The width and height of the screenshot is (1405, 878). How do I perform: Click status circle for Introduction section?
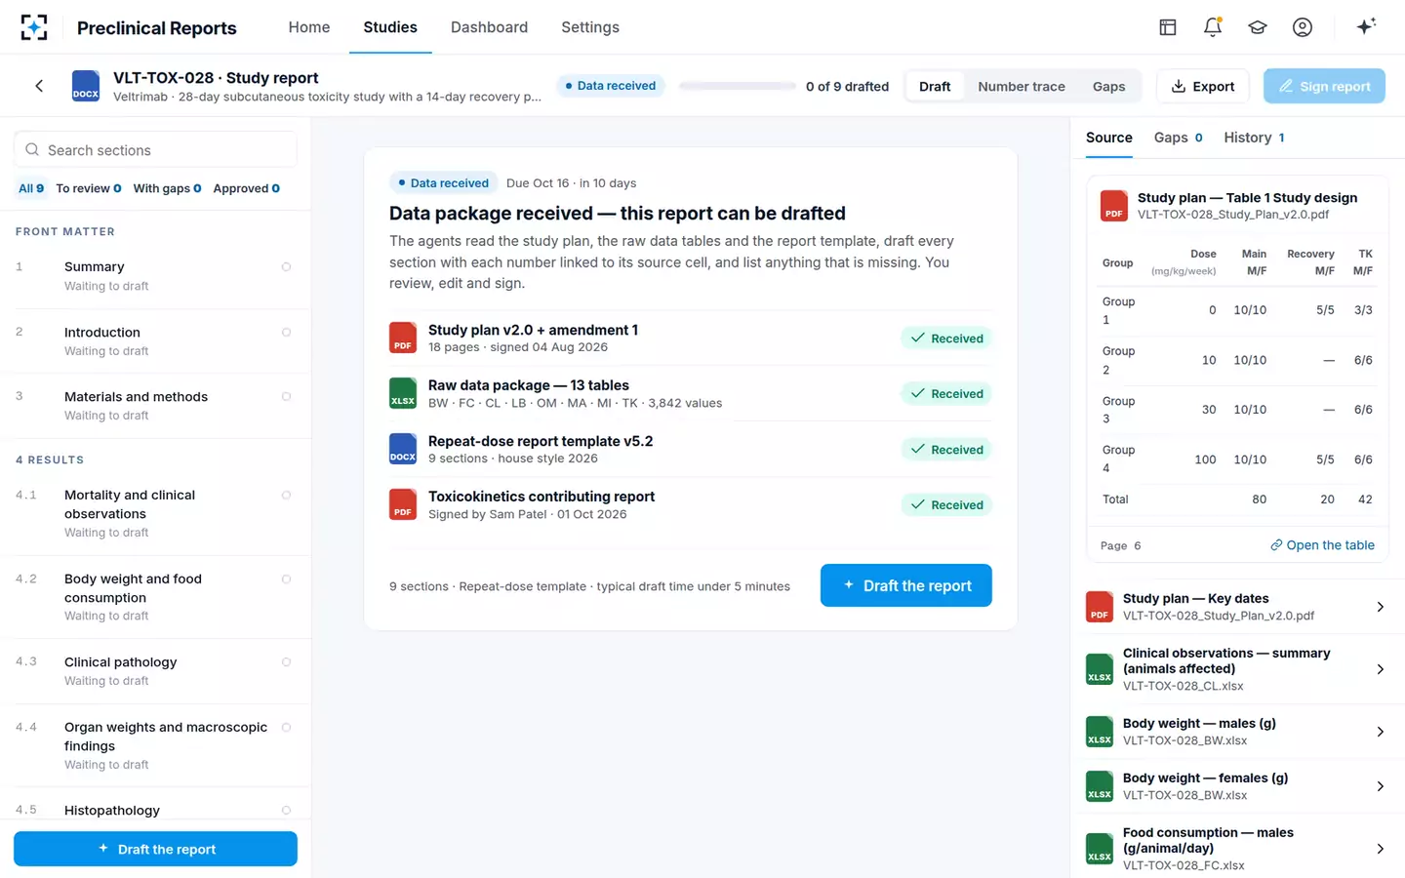click(286, 332)
